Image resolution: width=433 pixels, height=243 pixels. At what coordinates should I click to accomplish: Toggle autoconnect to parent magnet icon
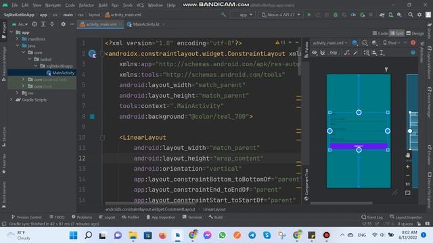(x=323, y=53)
